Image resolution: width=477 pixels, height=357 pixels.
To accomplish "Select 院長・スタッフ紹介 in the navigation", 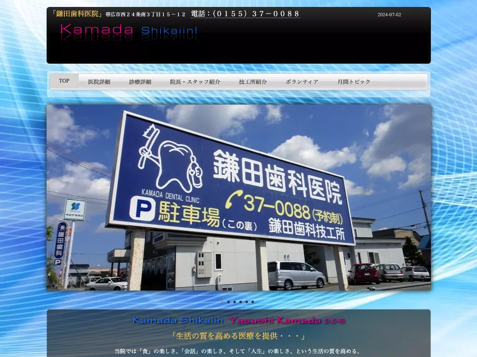I will coord(195,82).
